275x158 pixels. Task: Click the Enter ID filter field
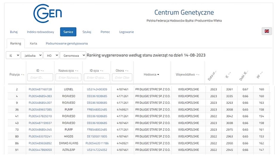pyautogui.click(x=40, y=78)
